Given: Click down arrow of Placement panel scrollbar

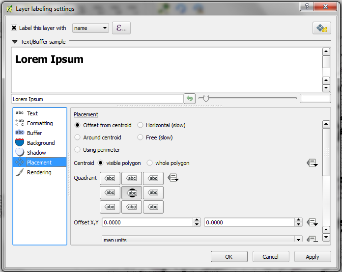Looking at the screenshot, I should (326, 237).
